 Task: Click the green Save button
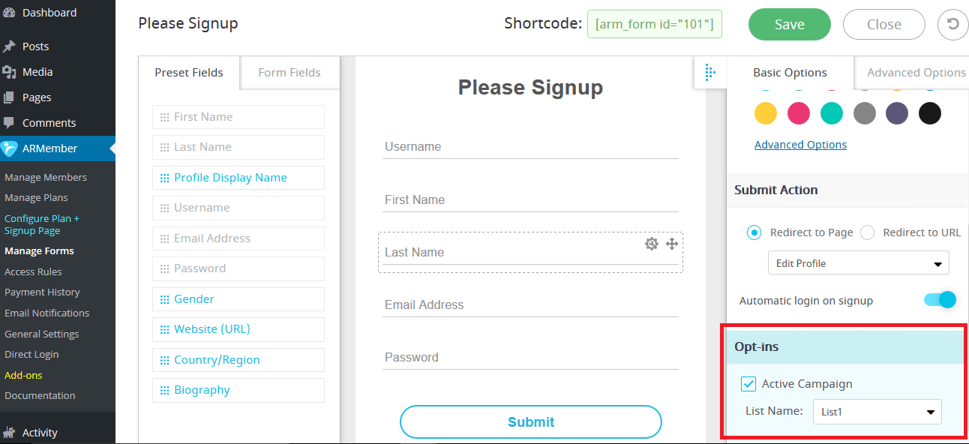(x=790, y=25)
